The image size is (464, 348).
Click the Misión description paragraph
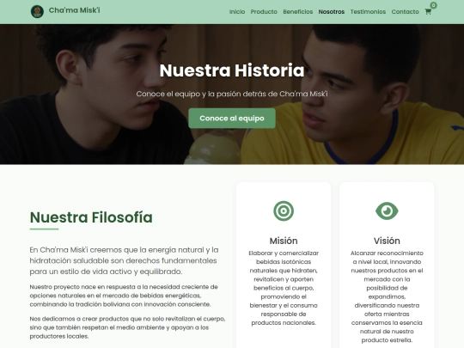pyautogui.click(x=284, y=288)
